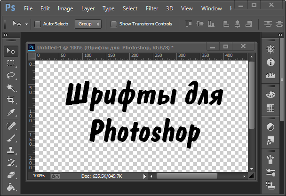Open the File menu
This screenshot has width=286, height=196.
coord(28,8)
